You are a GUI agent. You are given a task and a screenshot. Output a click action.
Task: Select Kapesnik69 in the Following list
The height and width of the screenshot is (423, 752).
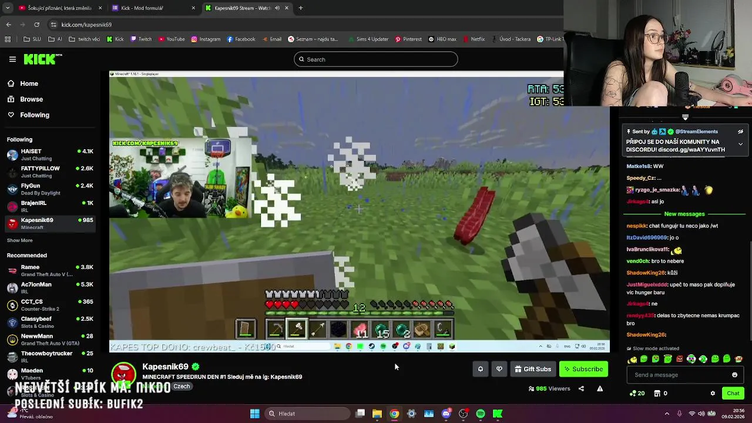[x=51, y=223]
